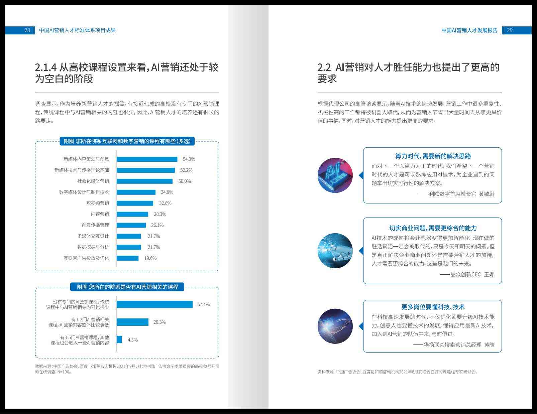Image resolution: width=537 pixels, height=414 pixels.
Task: Click value 28.3% beside 内容营销
Action: tap(160, 214)
